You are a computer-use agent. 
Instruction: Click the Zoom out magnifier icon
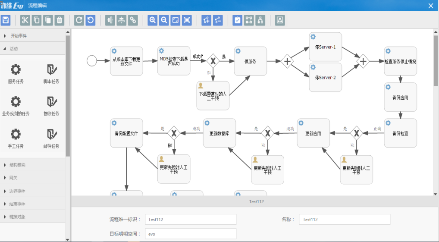164,20
